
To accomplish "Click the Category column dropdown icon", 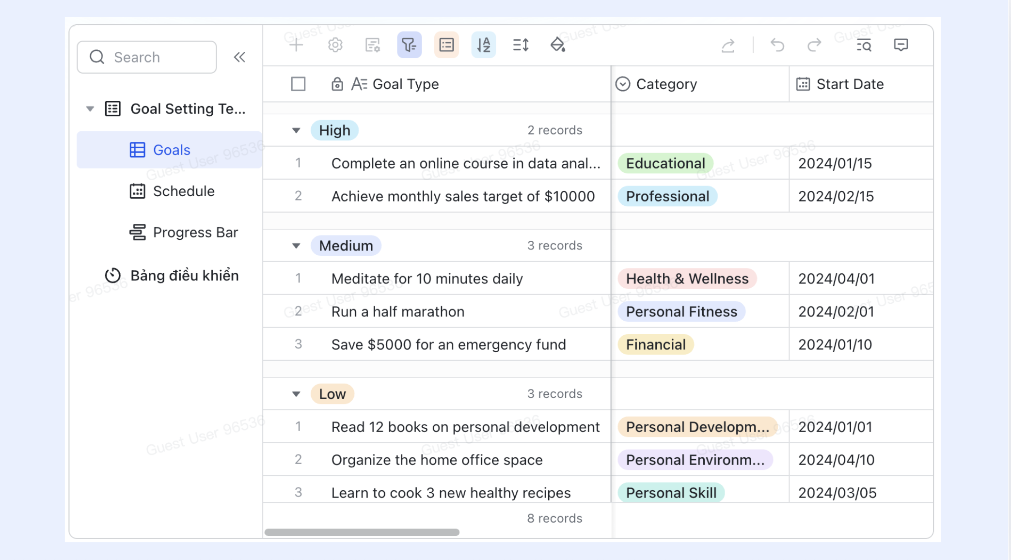I will point(623,84).
